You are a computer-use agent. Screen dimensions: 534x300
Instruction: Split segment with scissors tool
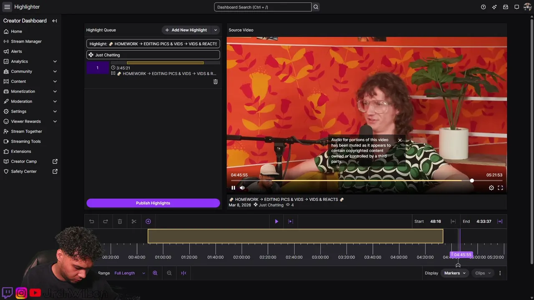pyautogui.click(x=134, y=221)
